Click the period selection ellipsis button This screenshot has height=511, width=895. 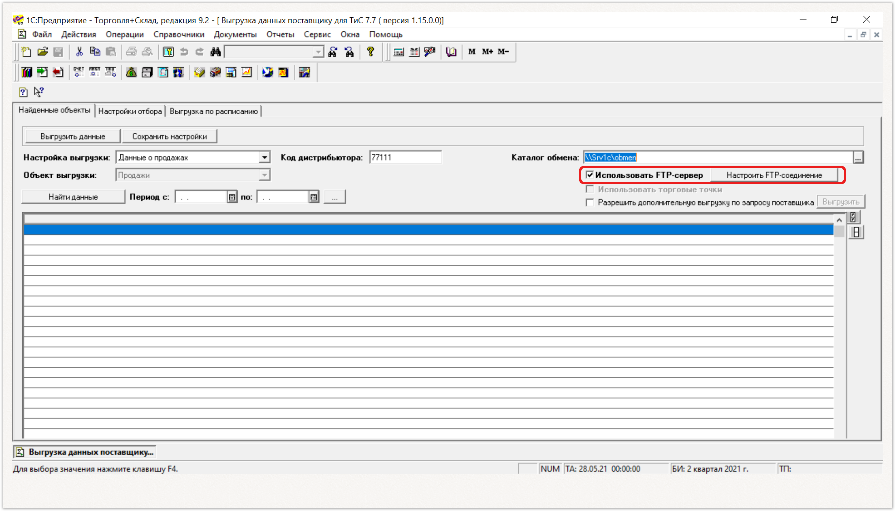point(334,197)
